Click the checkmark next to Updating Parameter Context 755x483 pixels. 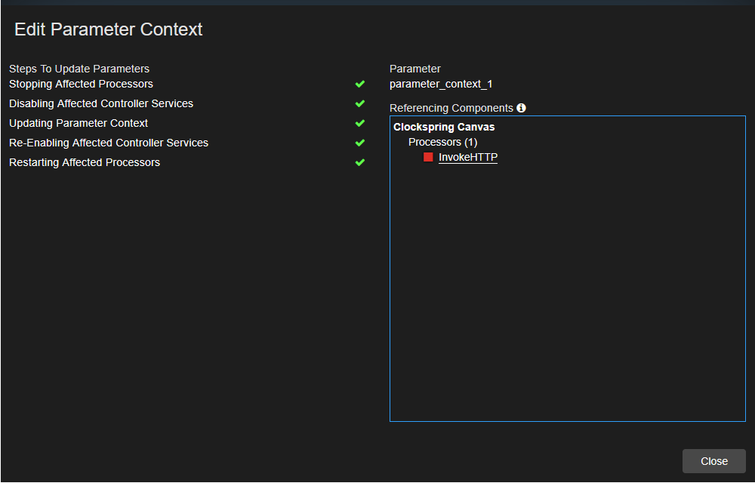[360, 123]
